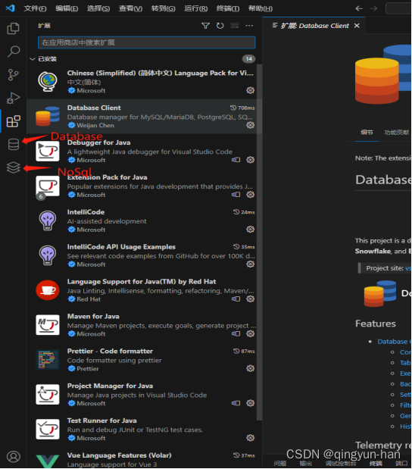The height and width of the screenshot is (469, 412).
Task: Click the Database Client features link
Action: (x=394, y=342)
